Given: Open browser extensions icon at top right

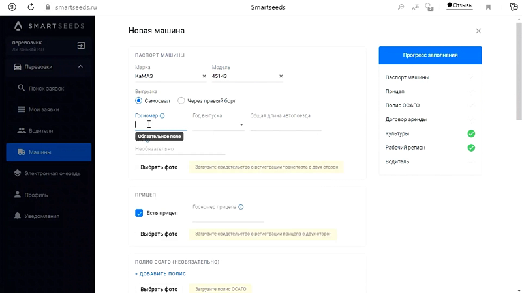Looking at the screenshot, I should coord(514,7).
